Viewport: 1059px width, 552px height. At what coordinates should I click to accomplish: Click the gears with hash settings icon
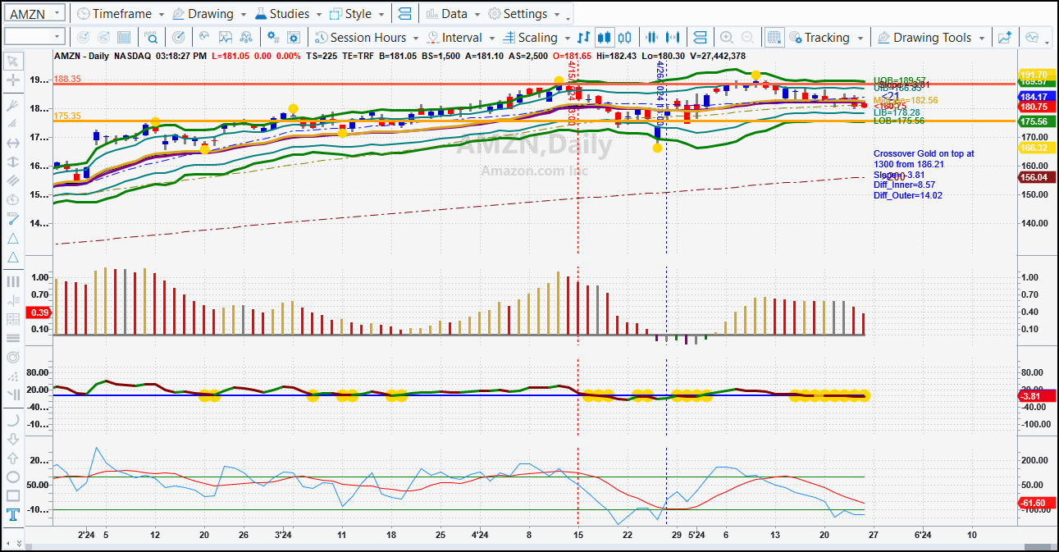click(273, 38)
